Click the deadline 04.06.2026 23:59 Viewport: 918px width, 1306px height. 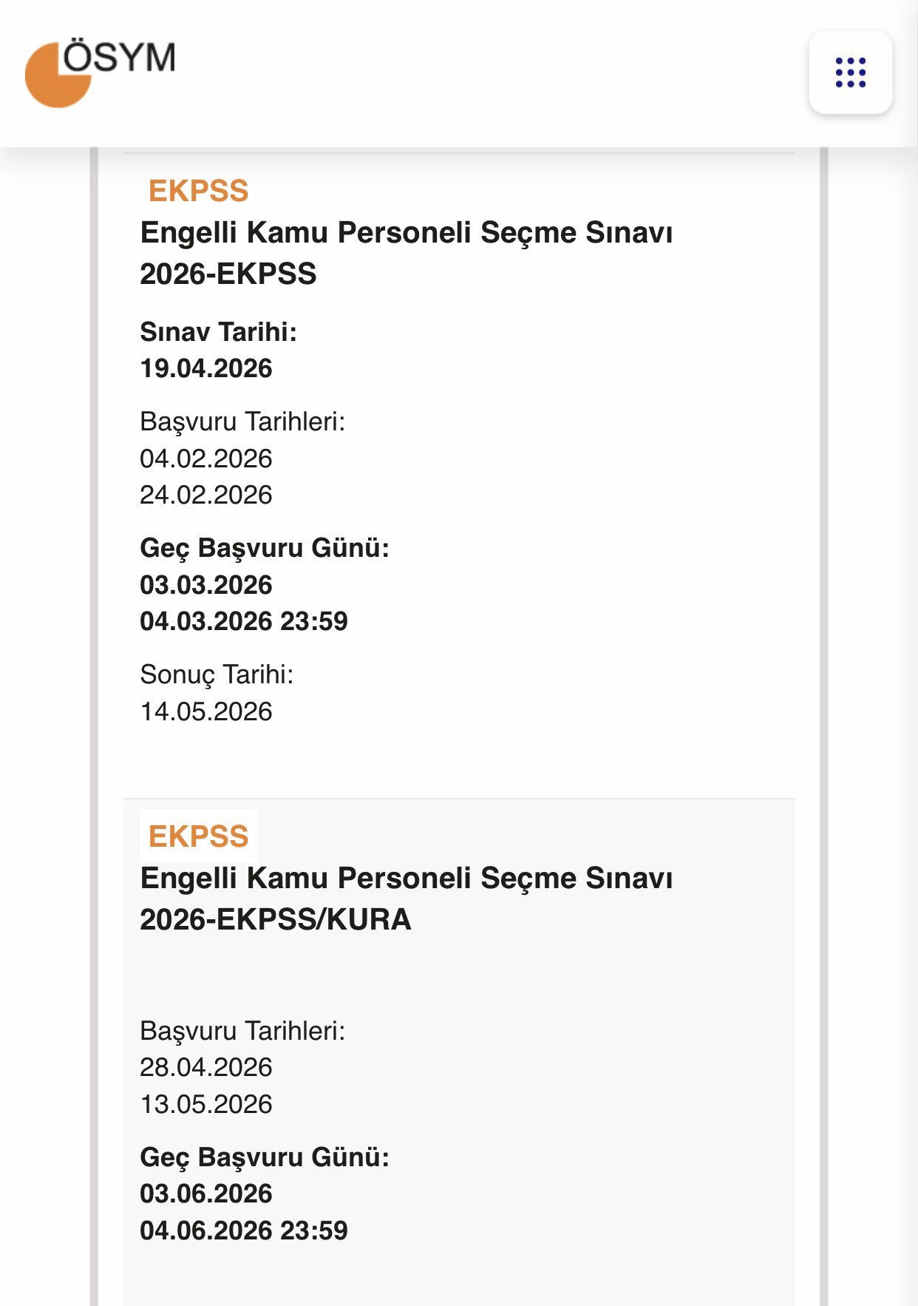[243, 1231]
